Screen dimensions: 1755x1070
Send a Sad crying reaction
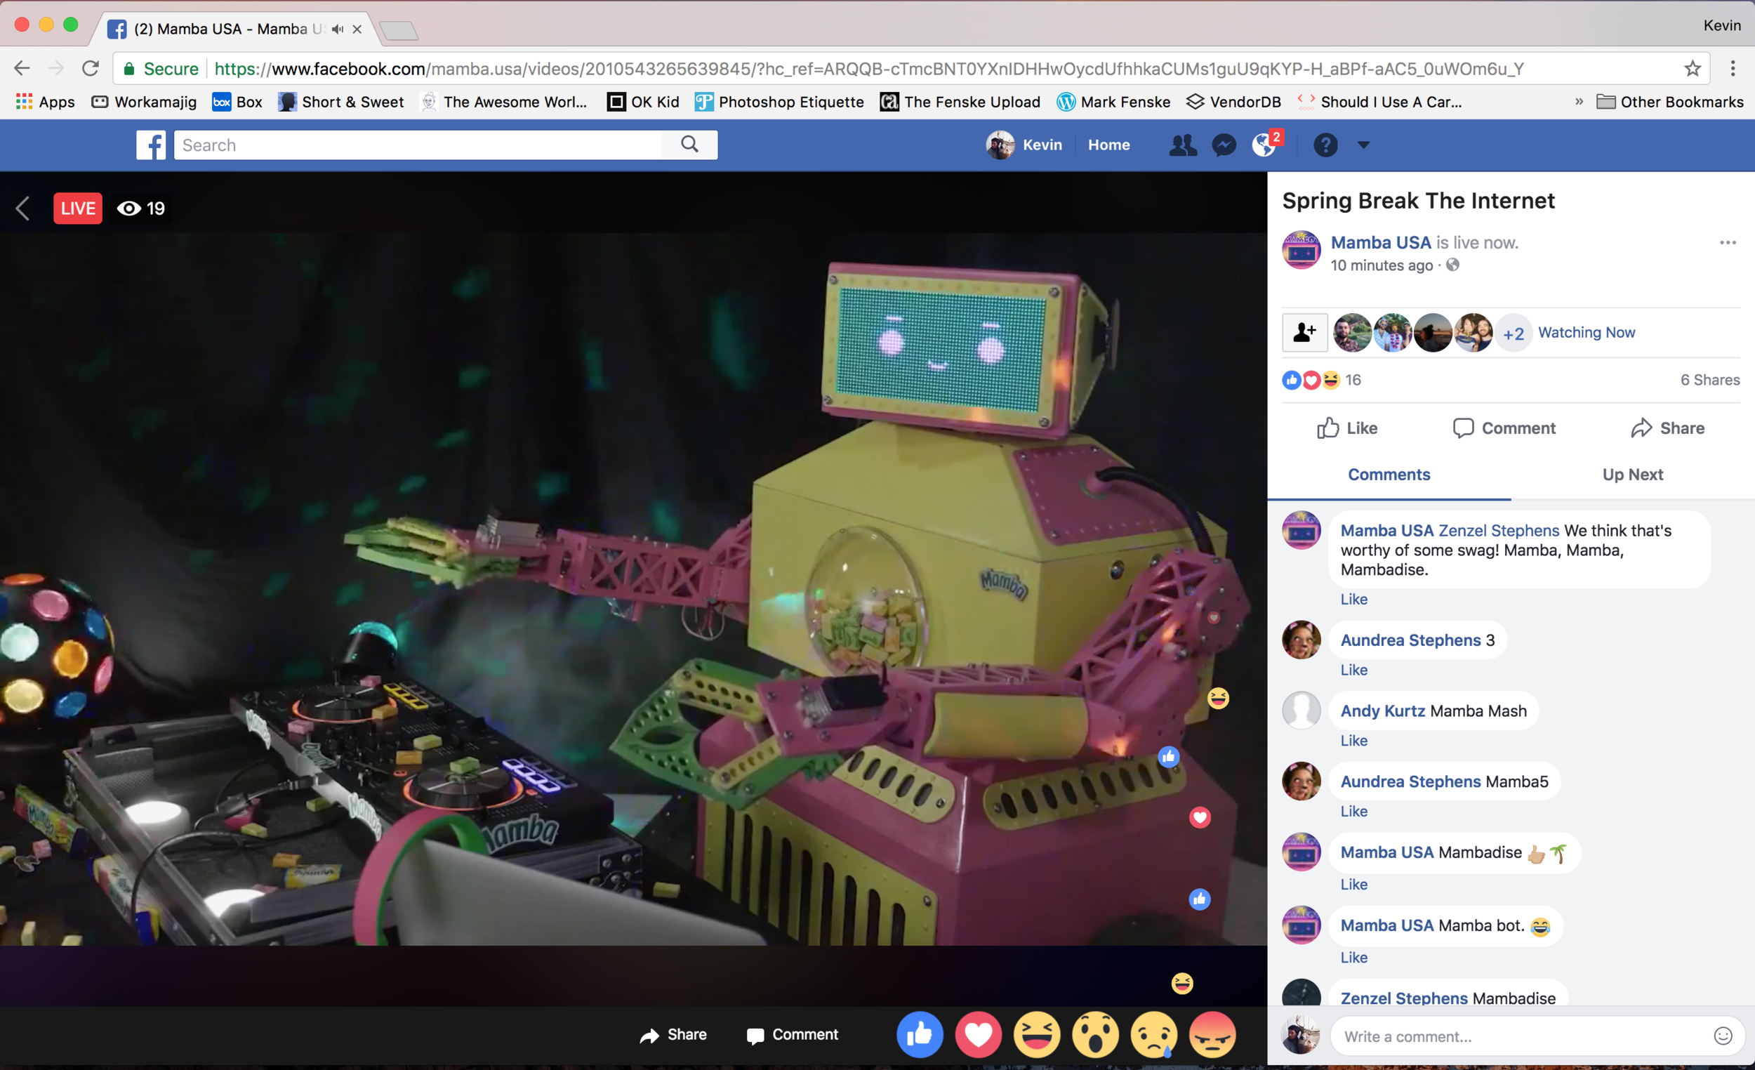[x=1154, y=1034]
